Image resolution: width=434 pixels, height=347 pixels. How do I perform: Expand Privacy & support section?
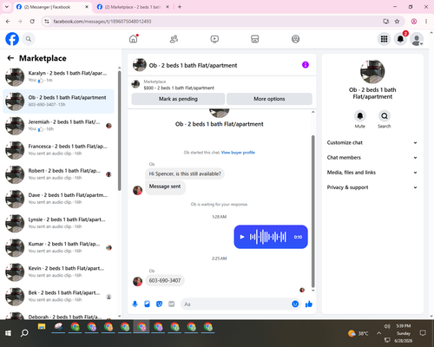372,187
